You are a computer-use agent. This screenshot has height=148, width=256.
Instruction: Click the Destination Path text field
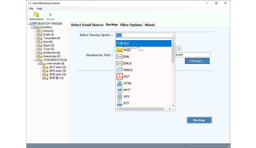pos(193,55)
